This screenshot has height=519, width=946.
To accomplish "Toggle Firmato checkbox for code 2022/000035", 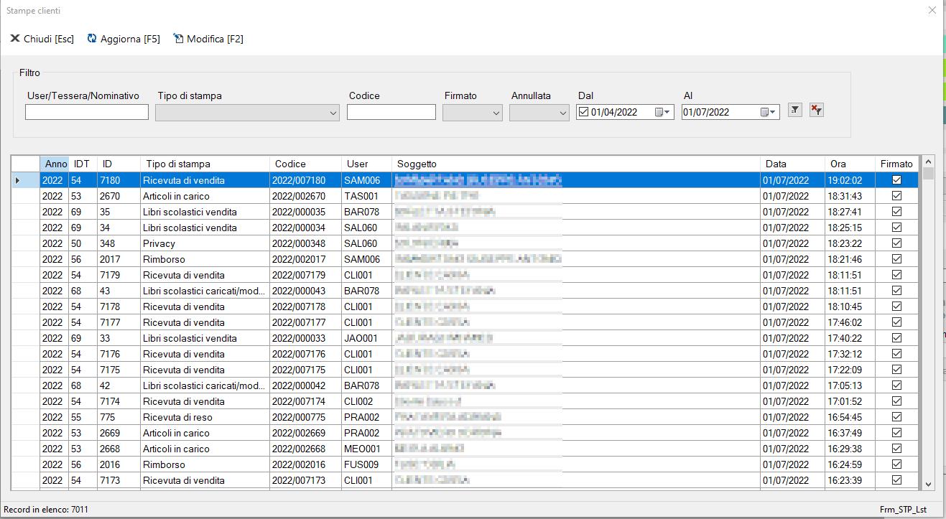I will (x=896, y=212).
